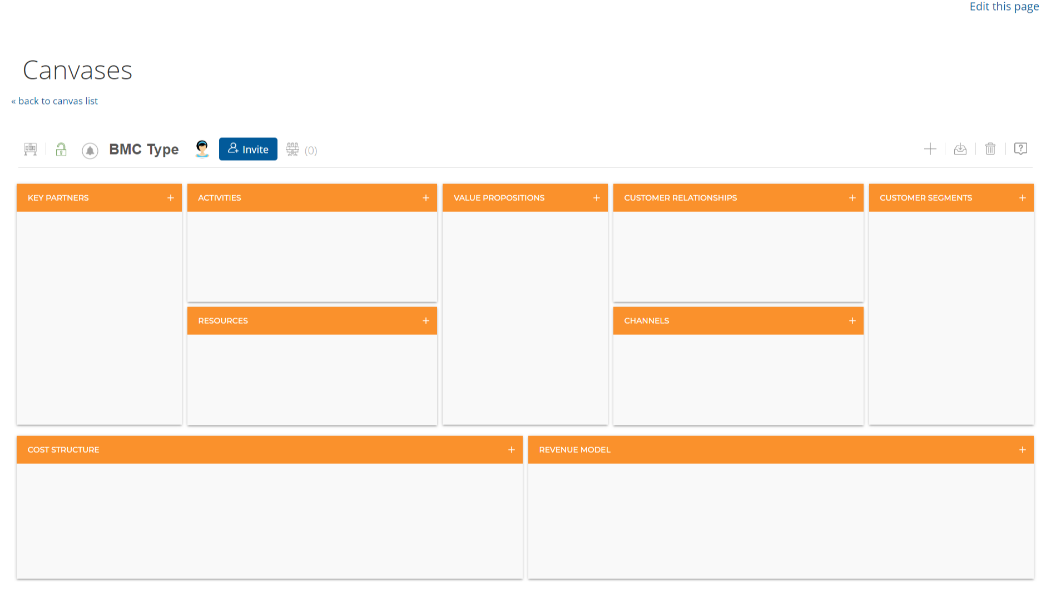This screenshot has width=1051, height=595.
Task: Add an entry to Revenue Model
Action: pos(1023,449)
